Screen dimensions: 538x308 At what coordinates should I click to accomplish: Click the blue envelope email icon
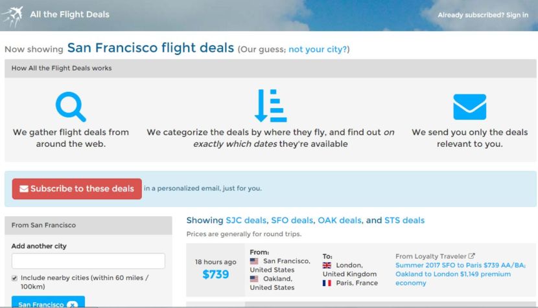click(x=469, y=107)
